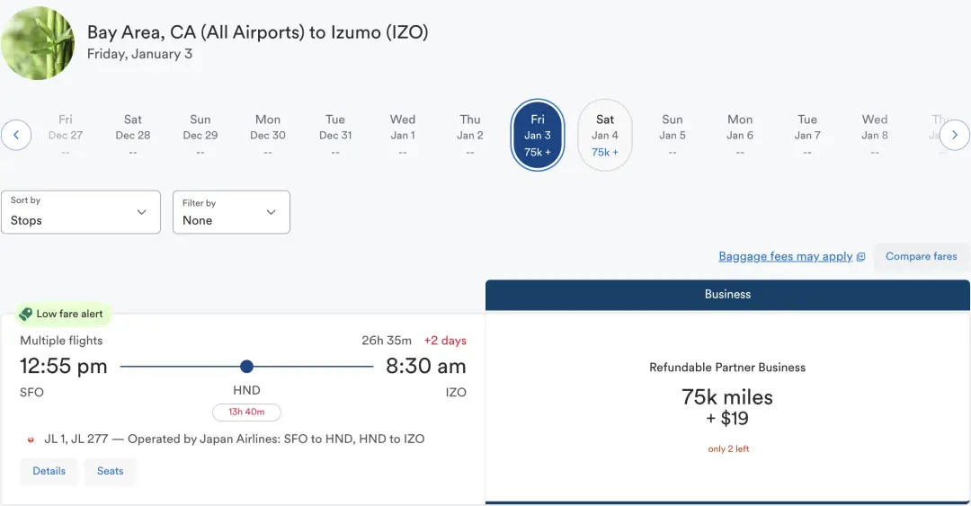Screen dimensions: 971x506
Task: Expand the Filter by None dropdown
Action: click(x=231, y=212)
